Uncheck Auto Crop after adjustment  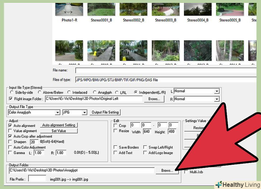point(10,136)
